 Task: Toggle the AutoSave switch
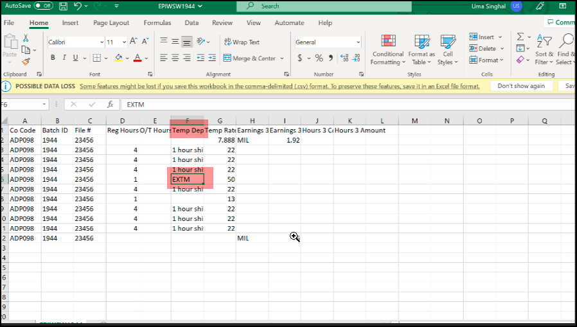tap(43, 6)
